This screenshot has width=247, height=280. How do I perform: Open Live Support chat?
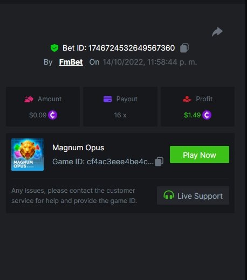pyautogui.click(x=193, y=195)
